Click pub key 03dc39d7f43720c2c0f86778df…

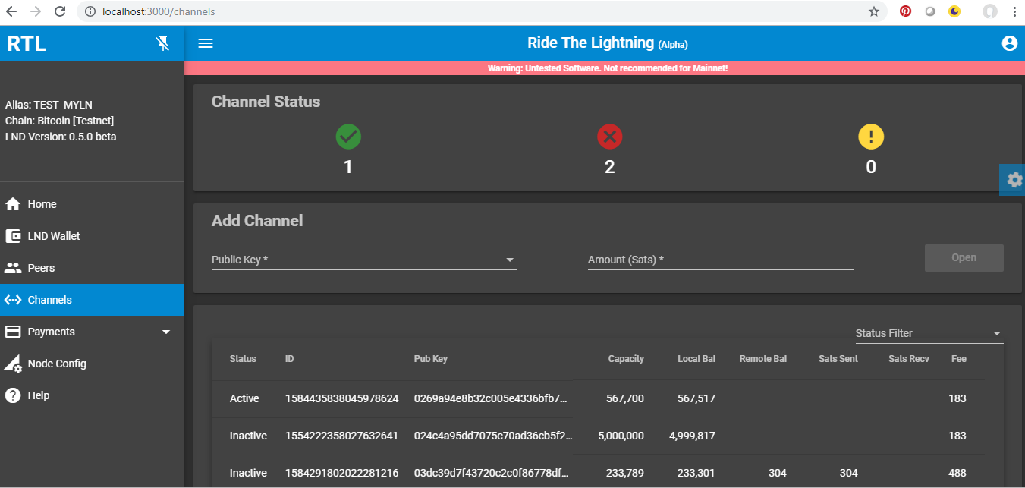click(490, 473)
